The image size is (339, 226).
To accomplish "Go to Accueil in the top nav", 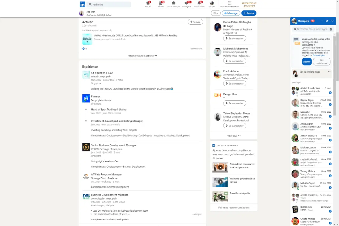I will (x=148, y=4).
